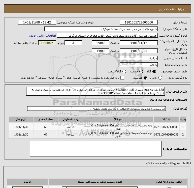Click the buyer organization name field
This screenshot has height=188, width=194.
click(x=101, y=29)
